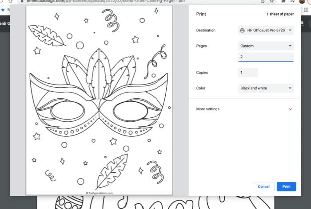Open the Pages dropdown set to Custom

click(x=266, y=46)
